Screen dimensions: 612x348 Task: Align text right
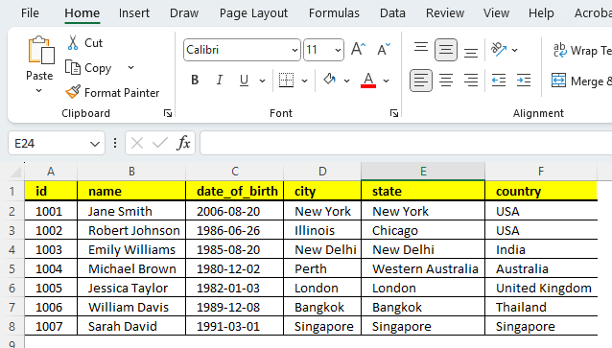pos(471,81)
